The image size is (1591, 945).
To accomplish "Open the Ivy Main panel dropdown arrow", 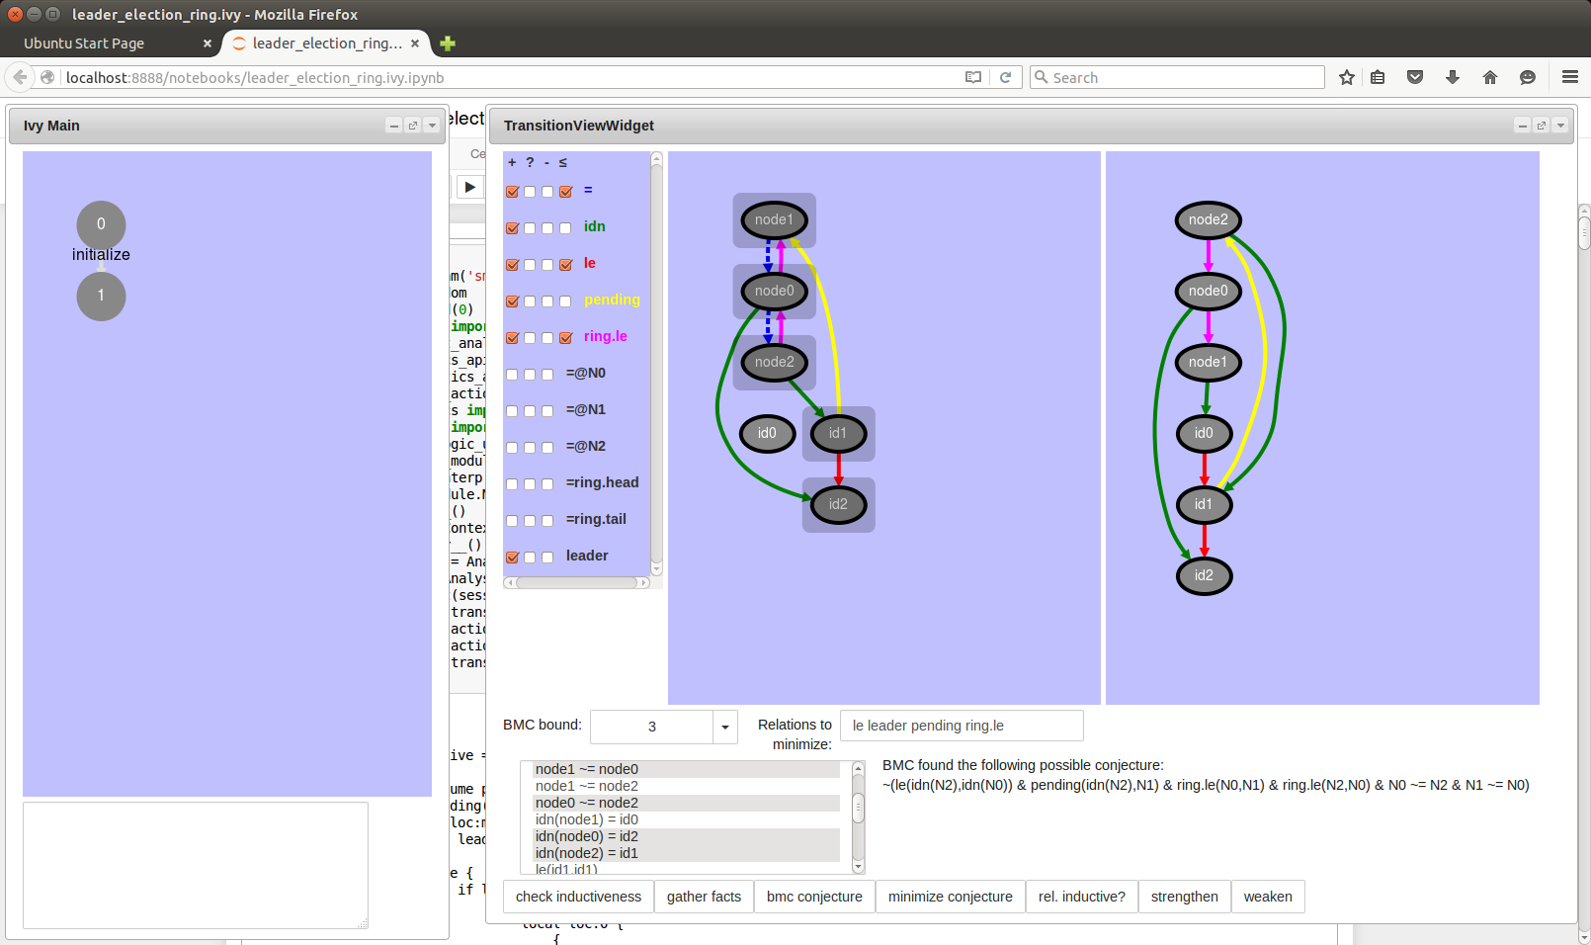I will (x=432, y=126).
